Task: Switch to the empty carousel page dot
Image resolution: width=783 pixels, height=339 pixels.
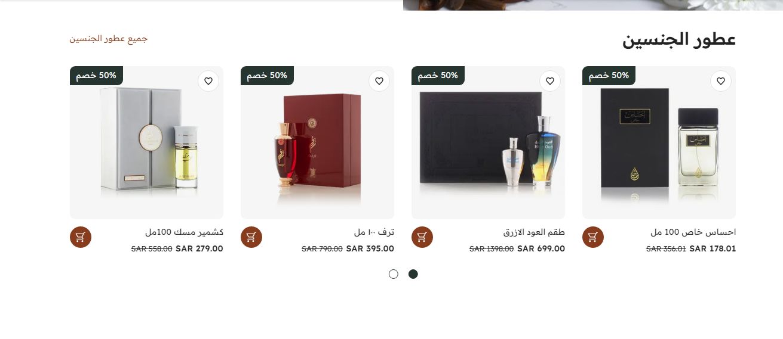Action: point(393,274)
